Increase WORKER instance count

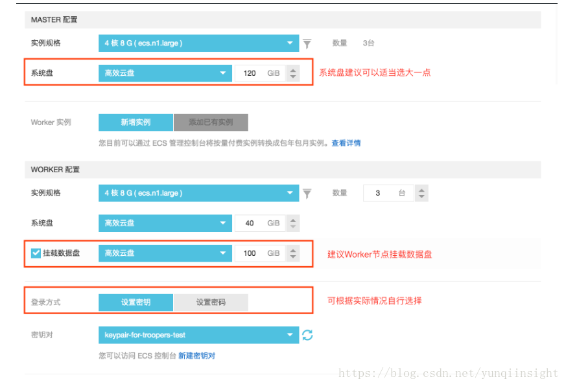coord(421,190)
